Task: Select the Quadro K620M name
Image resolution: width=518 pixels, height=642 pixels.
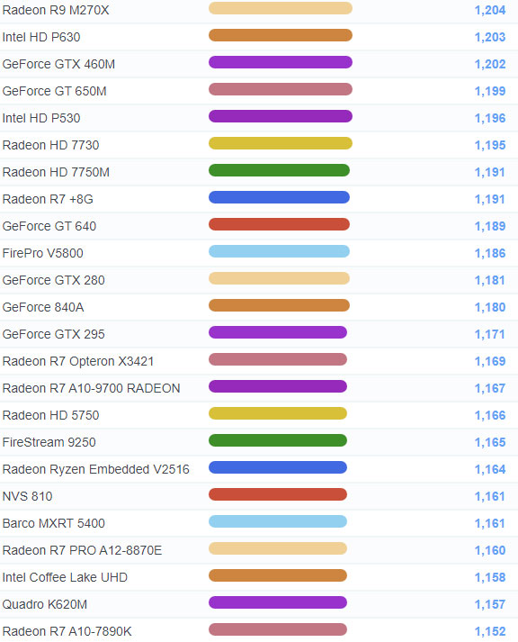Action: (45, 605)
